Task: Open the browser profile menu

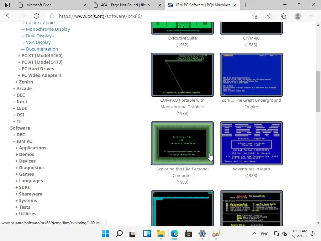Action: coord(298,16)
